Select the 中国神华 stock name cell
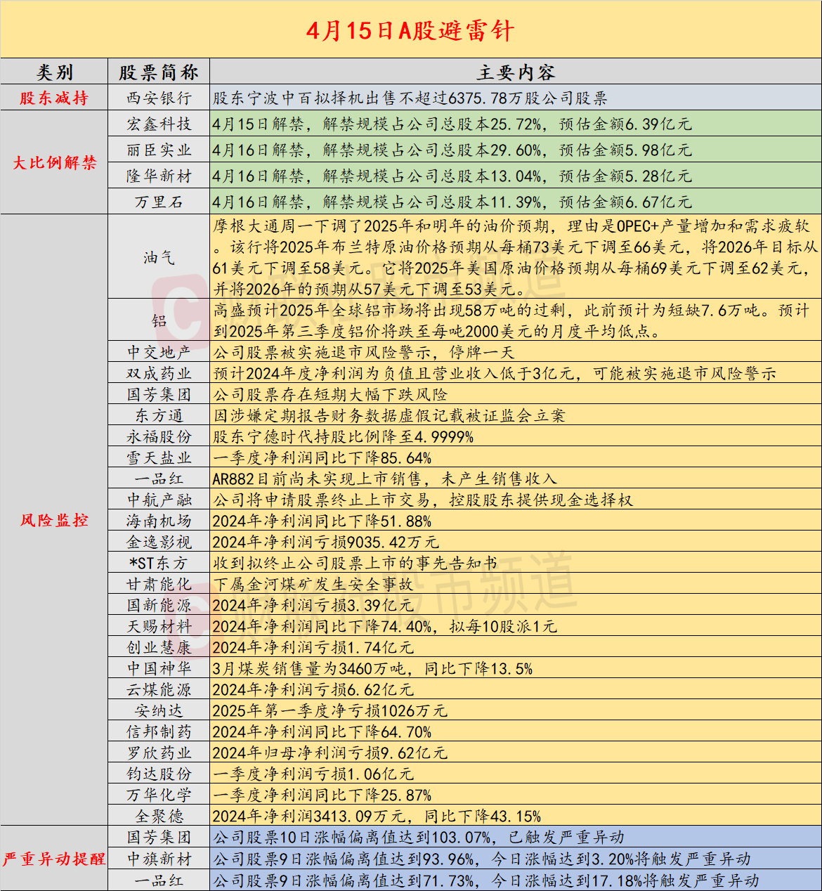 pos(159,668)
